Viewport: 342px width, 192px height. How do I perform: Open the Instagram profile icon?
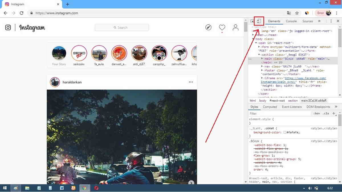coord(235,27)
